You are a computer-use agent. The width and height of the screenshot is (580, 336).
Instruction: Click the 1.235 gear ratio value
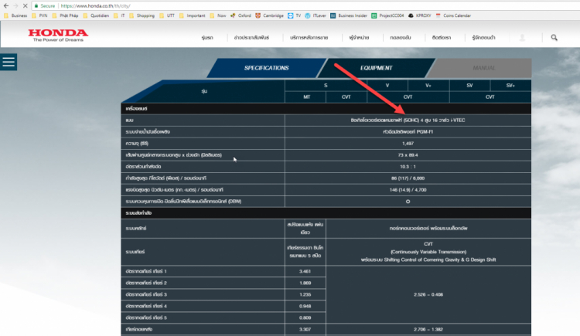pos(305,294)
